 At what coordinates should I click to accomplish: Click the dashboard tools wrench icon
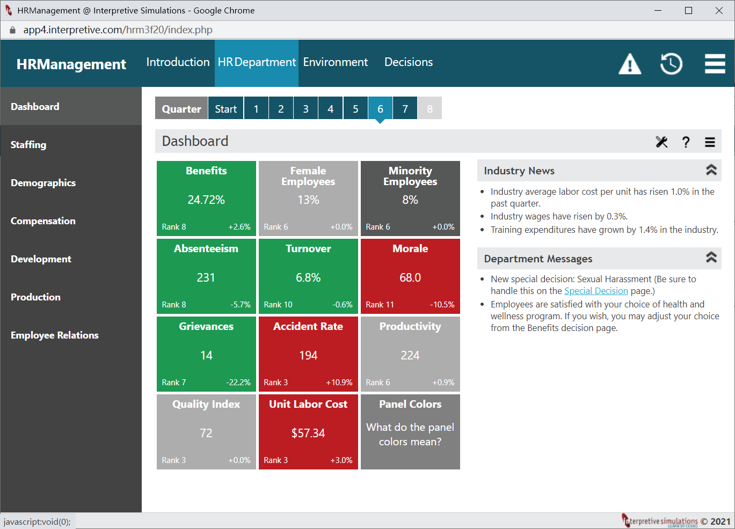pos(661,142)
